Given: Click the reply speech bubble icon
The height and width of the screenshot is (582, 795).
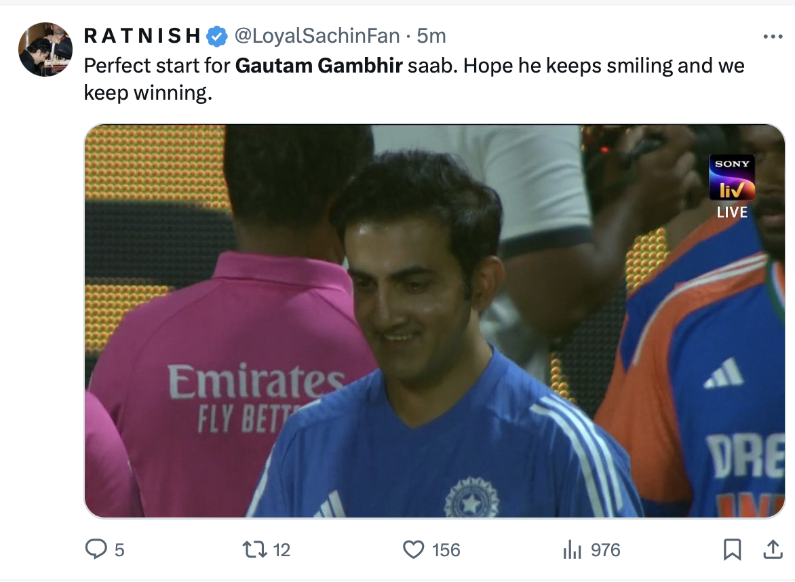Looking at the screenshot, I should click(x=96, y=549).
